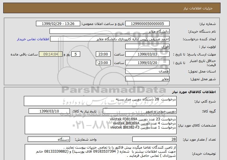
Task: Select the priority field فوري
Action: [147, 47]
